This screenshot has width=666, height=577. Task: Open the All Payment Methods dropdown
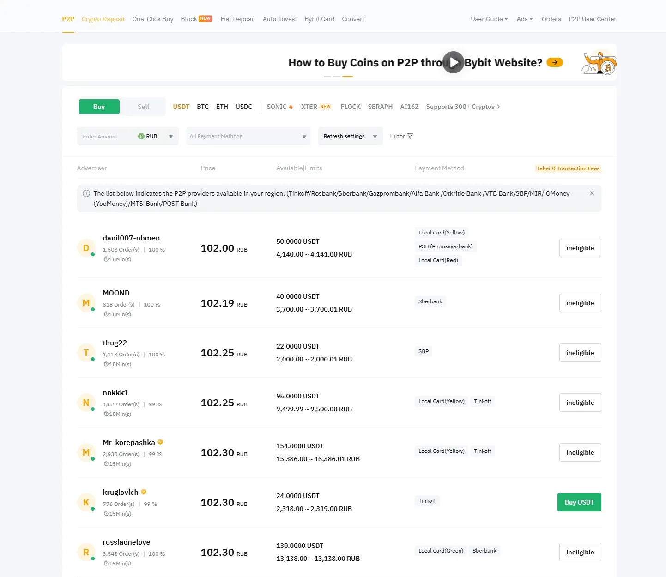tap(248, 136)
